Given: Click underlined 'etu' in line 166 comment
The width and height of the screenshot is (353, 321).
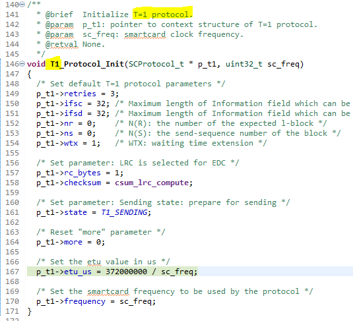Looking at the screenshot, I should point(94,262).
